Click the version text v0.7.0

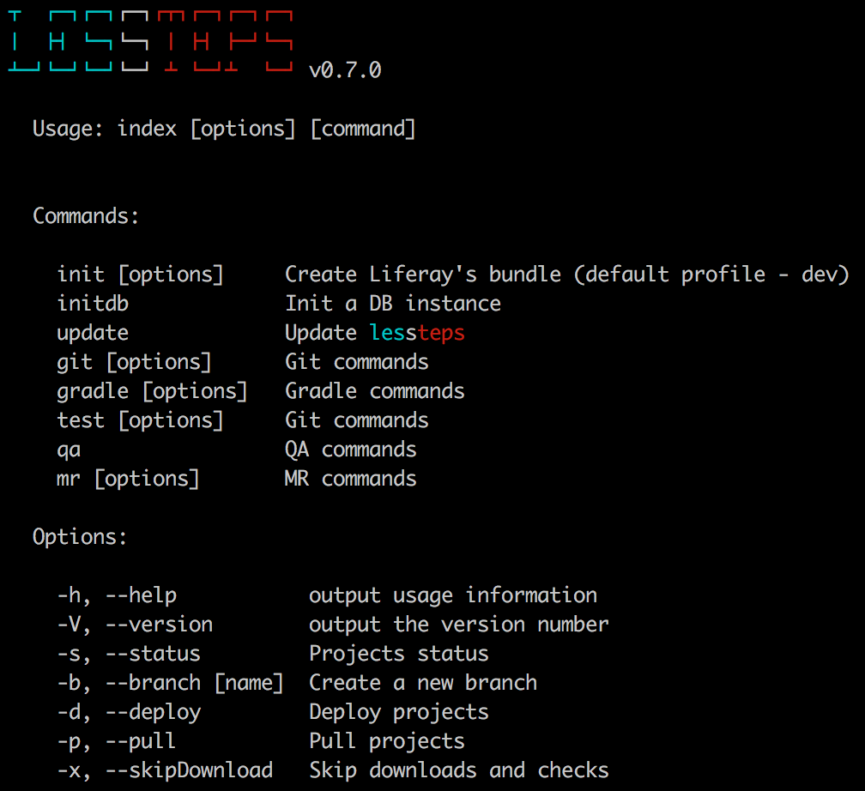pyautogui.click(x=345, y=70)
